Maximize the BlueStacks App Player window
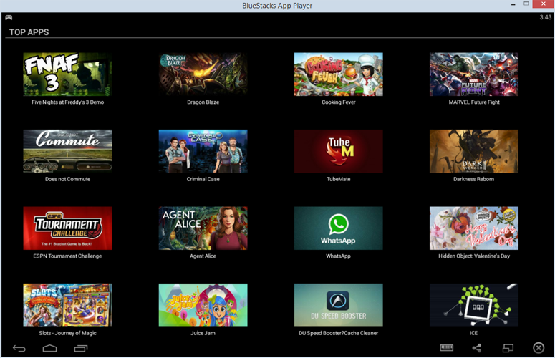555x358 pixels. (x=526, y=4)
